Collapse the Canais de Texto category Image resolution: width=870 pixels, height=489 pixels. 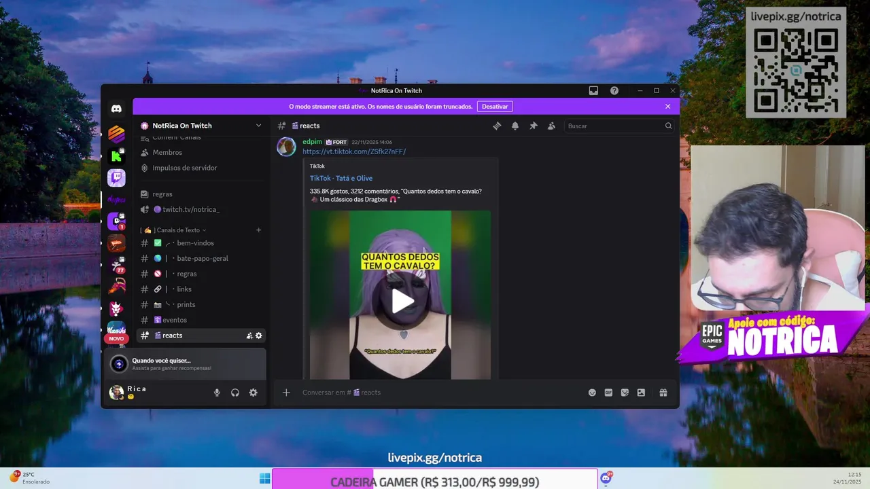[x=173, y=230]
